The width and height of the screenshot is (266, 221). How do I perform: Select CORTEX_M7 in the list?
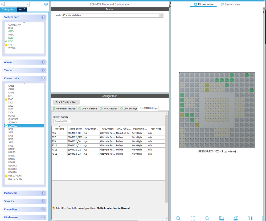click(15, 25)
